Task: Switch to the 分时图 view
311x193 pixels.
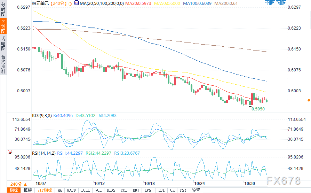Action: coord(3,9)
